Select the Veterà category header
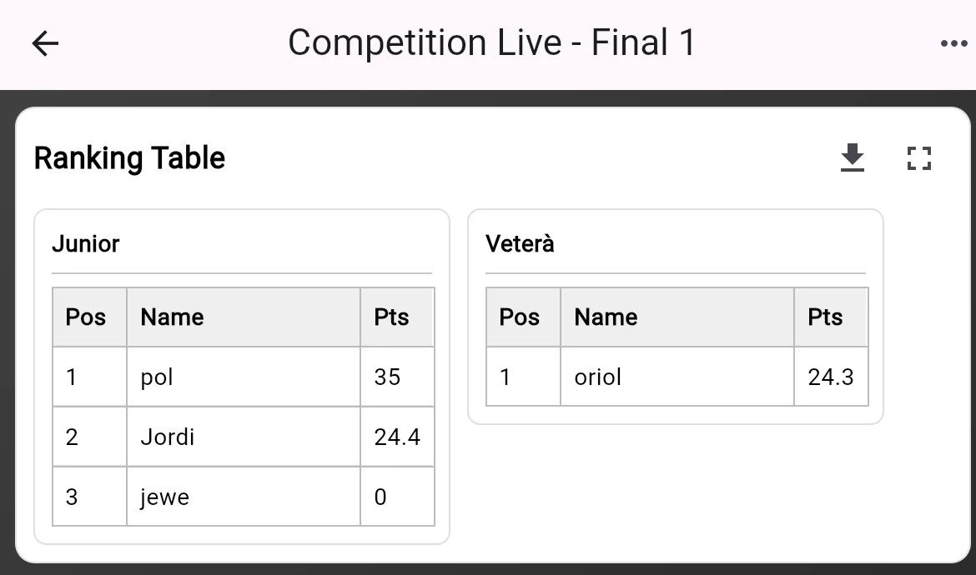The image size is (976, 575). point(519,243)
